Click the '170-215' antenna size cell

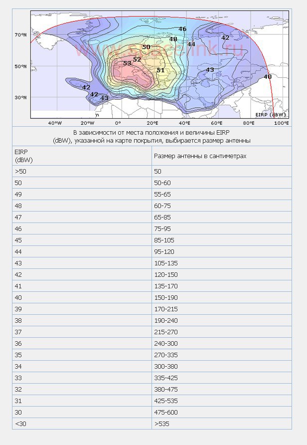coord(222,309)
